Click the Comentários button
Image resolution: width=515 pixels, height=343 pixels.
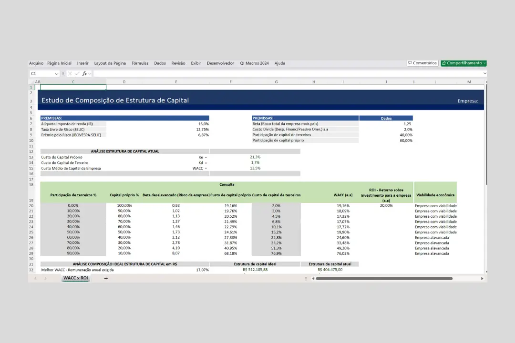click(422, 63)
